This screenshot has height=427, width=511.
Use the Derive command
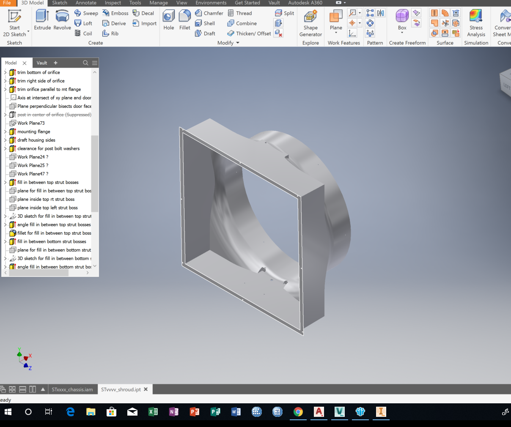(x=114, y=23)
